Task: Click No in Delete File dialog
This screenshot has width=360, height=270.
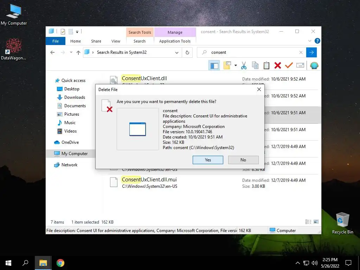Action: (x=243, y=160)
